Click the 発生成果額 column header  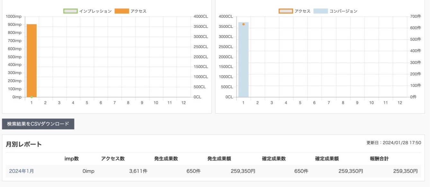219,159
